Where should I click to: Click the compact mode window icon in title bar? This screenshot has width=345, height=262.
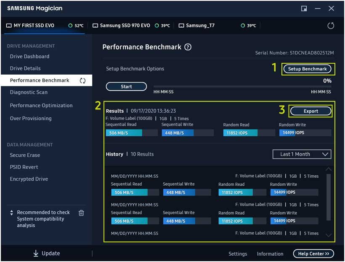click(x=304, y=8)
